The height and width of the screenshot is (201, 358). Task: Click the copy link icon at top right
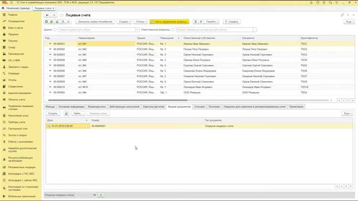(343, 15)
